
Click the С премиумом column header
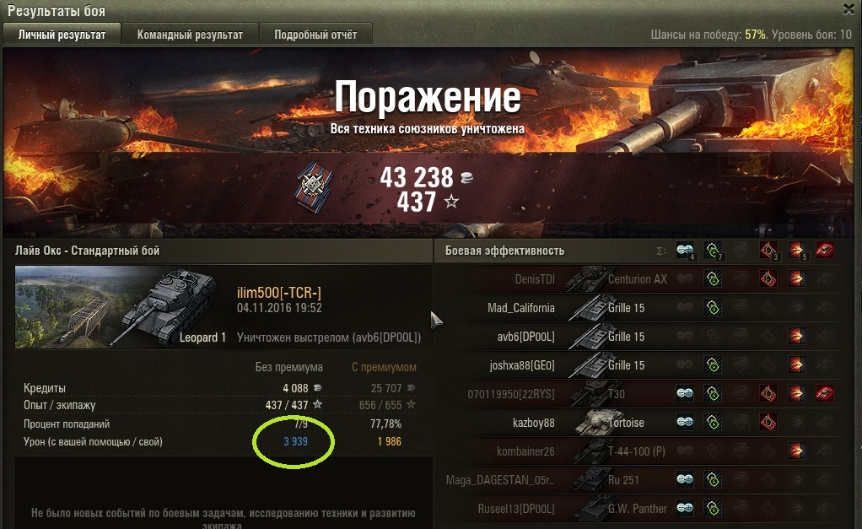pos(385,367)
